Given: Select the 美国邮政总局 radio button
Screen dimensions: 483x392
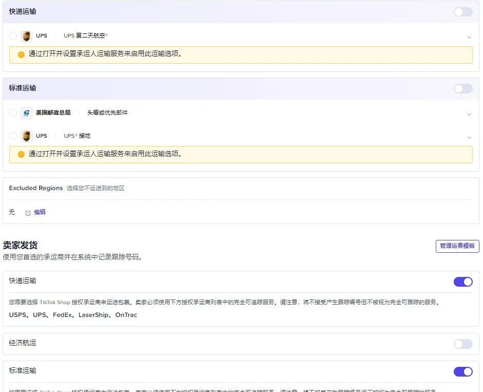Looking at the screenshot, I should (x=13, y=113).
